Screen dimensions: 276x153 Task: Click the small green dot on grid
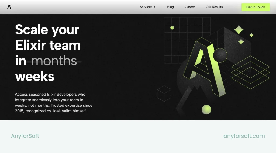click(172, 28)
